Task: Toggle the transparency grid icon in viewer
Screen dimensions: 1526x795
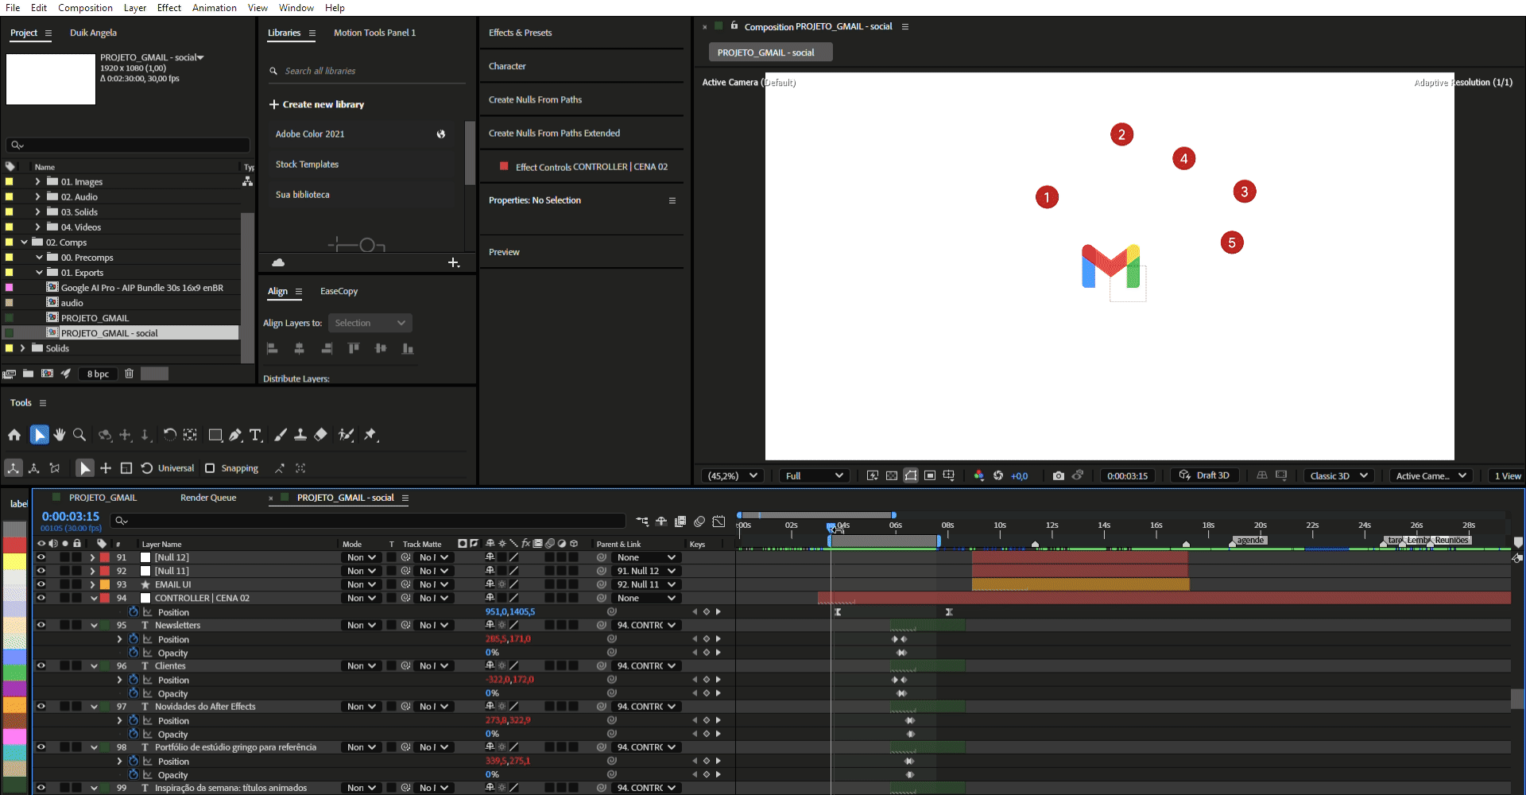Action: (x=892, y=475)
